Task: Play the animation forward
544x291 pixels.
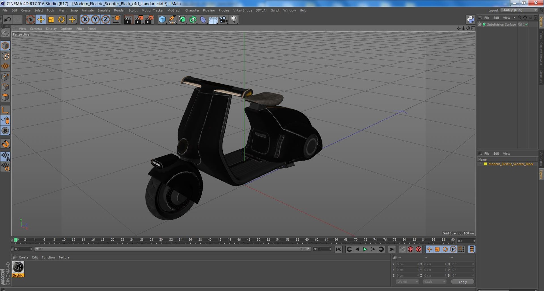Action: pos(365,249)
